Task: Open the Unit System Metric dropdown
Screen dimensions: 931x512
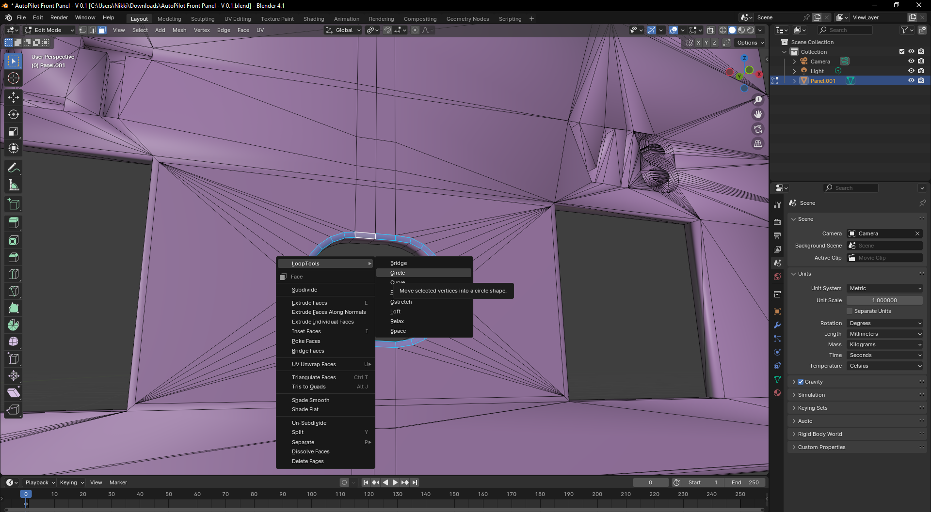Action: (885, 288)
